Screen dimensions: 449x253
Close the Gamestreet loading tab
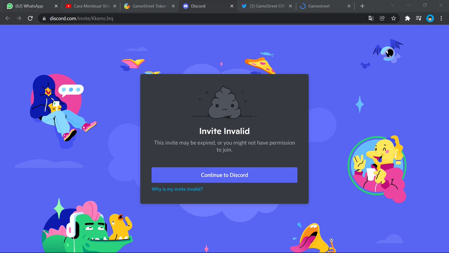pyautogui.click(x=349, y=6)
